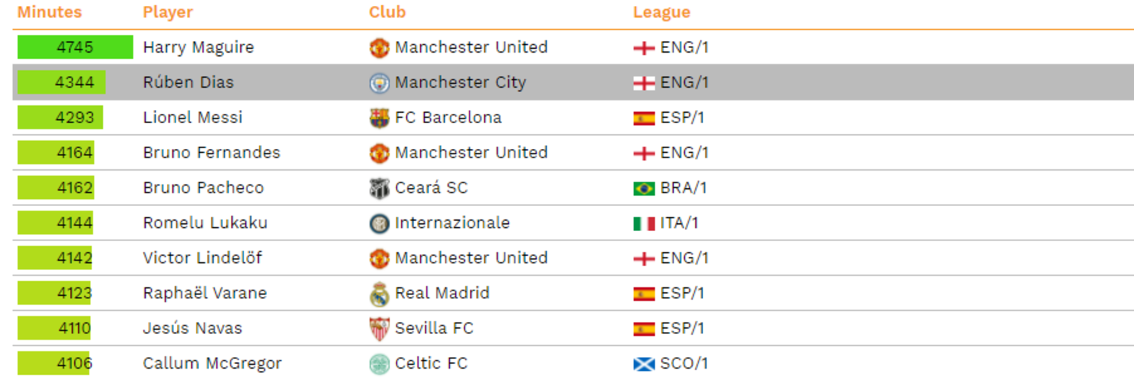Open the Romelu Lukaku player link
This screenshot has width=1134, height=380.
(x=205, y=223)
